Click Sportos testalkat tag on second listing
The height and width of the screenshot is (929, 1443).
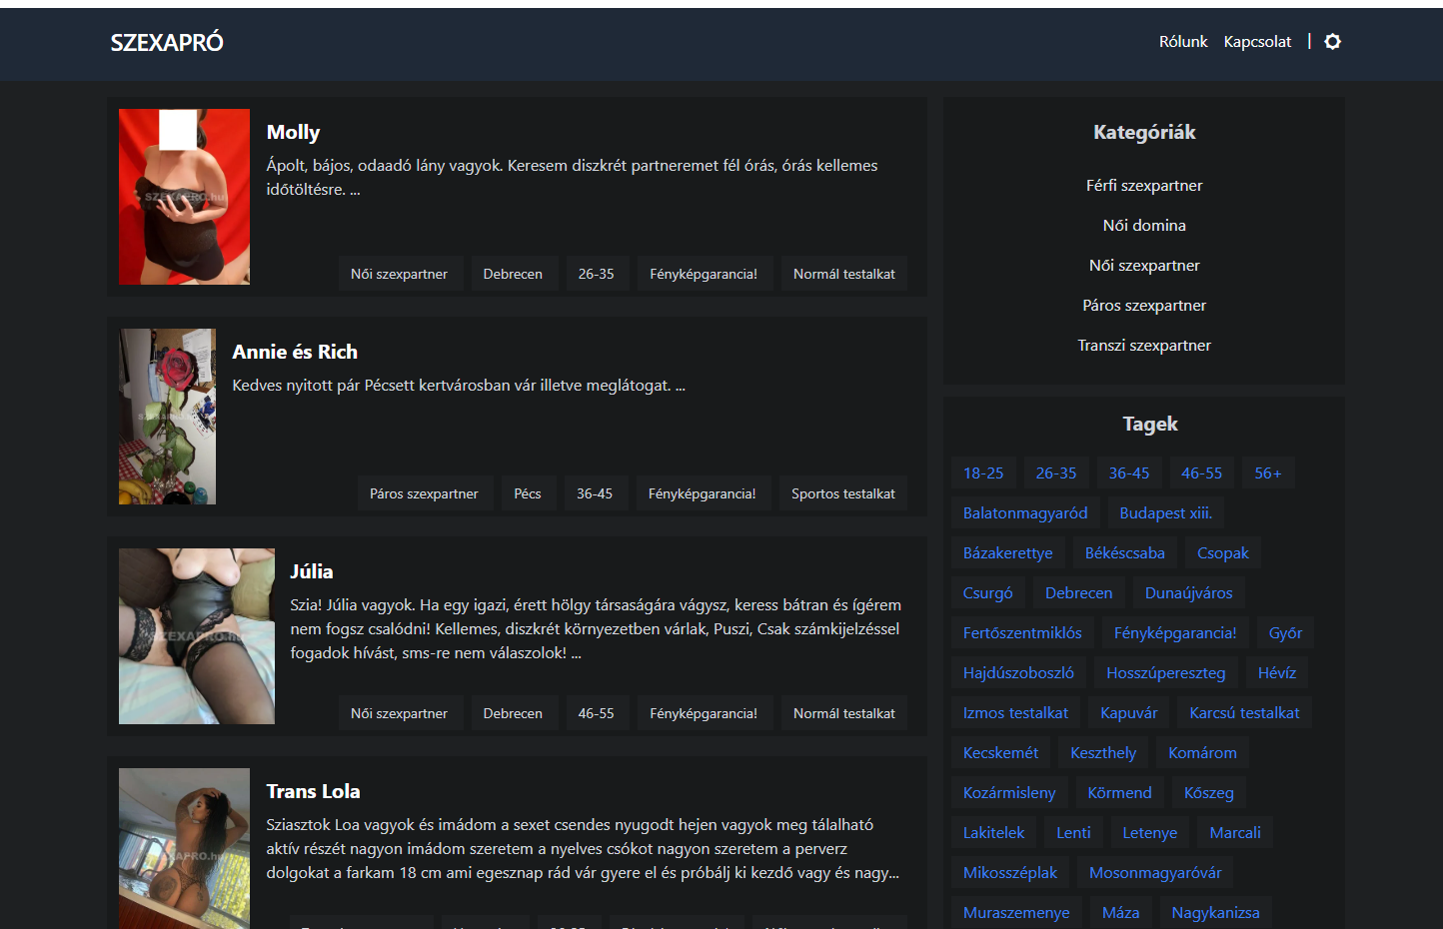click(x=843, y=493)
